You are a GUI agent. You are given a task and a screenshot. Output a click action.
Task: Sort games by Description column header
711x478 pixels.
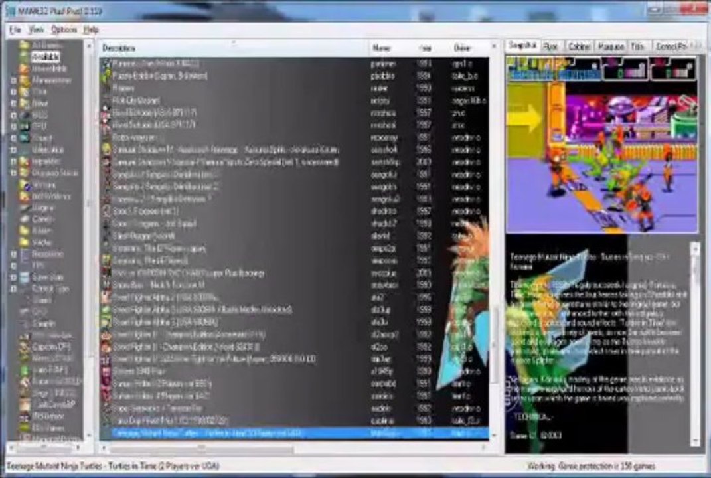pos(234,48)
